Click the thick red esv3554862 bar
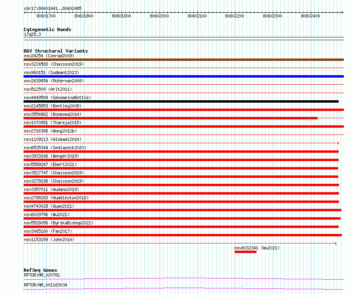The width and height of the screenshot is (355, 294). click(170, 118)
